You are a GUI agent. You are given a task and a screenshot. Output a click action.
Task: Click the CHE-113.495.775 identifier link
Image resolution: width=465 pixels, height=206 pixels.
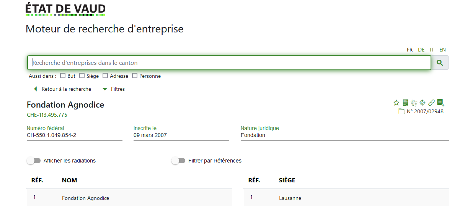[x=47, y=115]
